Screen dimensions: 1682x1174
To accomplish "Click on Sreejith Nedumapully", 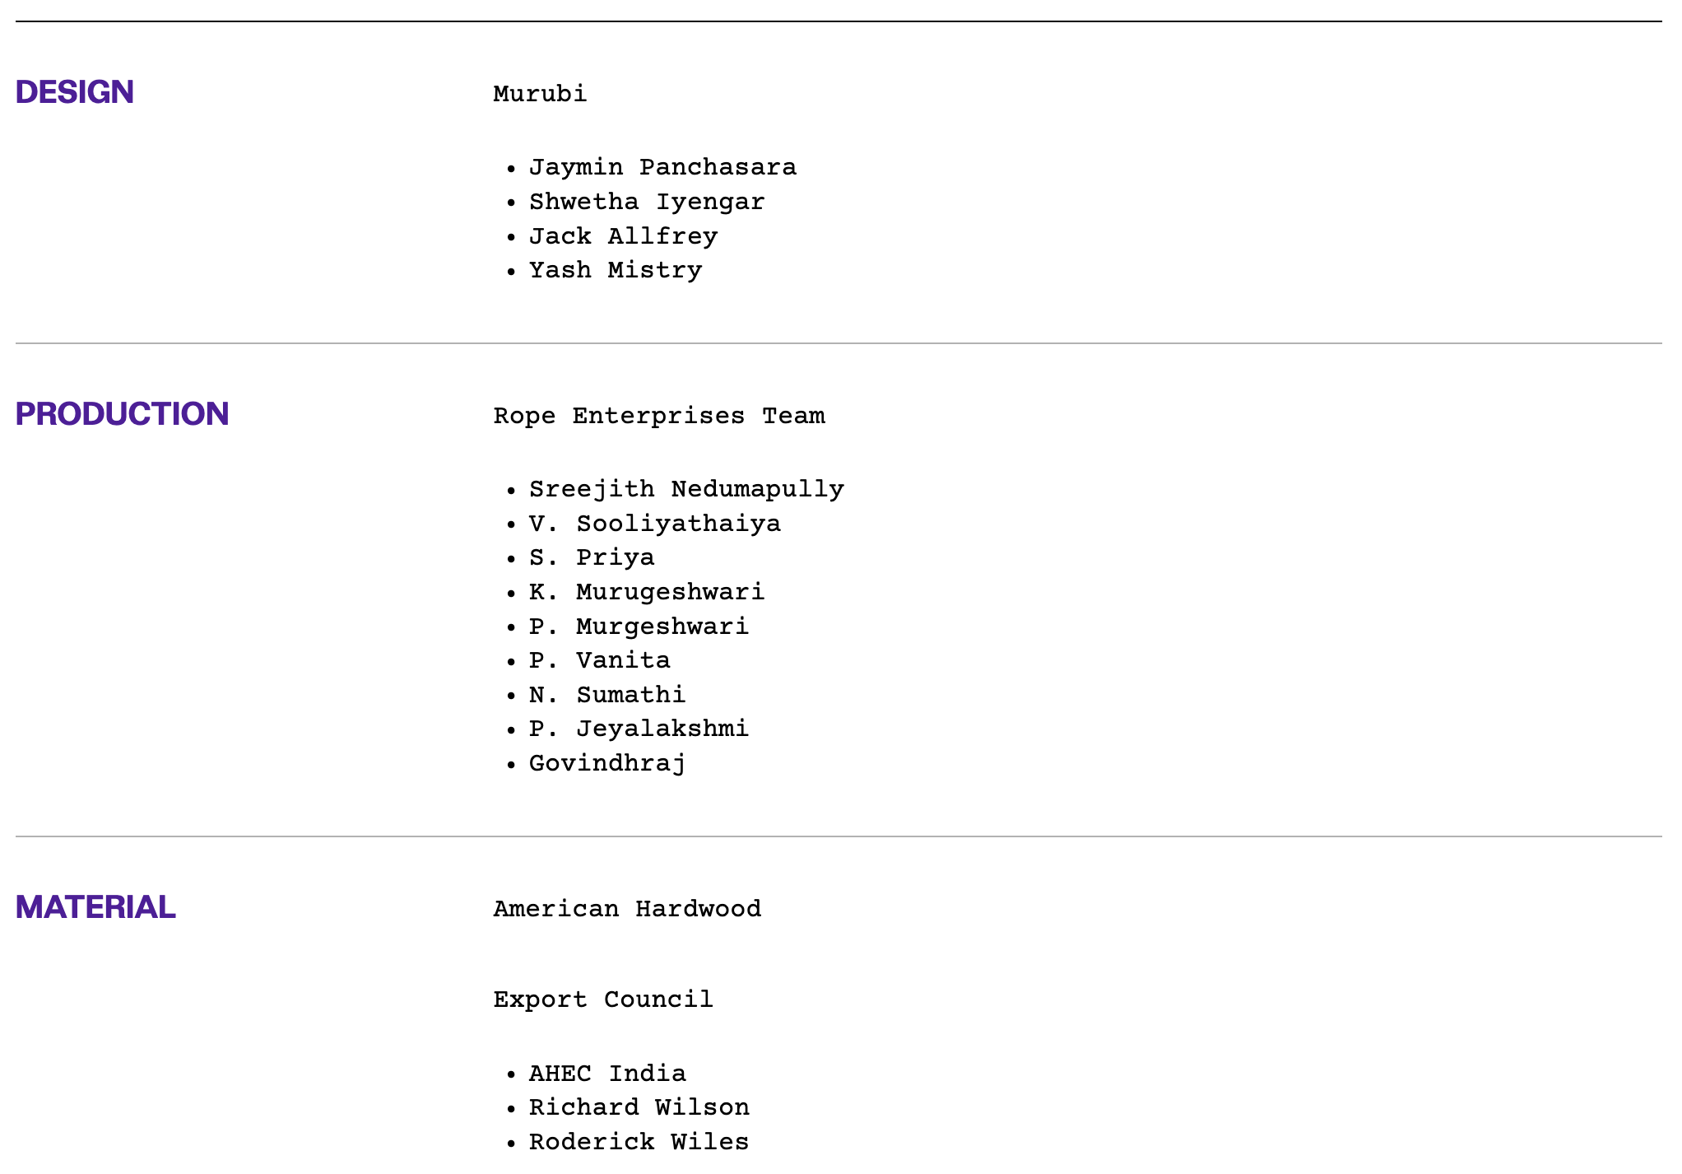I will (686, 489).
